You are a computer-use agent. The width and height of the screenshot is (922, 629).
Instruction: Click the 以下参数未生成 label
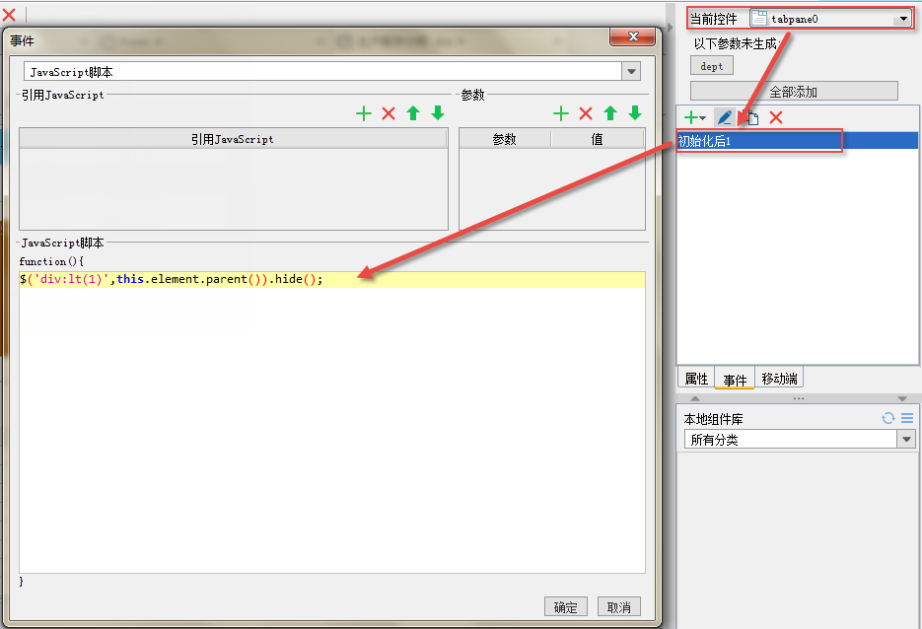tap(736, 44)
